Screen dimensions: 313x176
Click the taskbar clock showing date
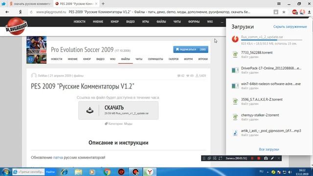pyautogui.click(x=302, y=172)
